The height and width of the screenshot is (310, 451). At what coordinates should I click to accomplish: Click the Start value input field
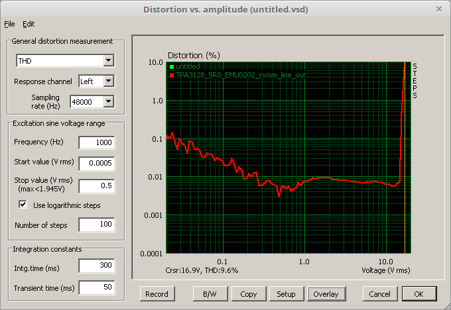pos(96,163)
